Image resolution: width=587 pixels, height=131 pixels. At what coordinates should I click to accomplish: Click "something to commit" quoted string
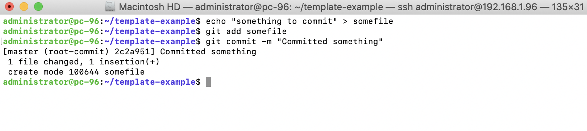[284, 21]
